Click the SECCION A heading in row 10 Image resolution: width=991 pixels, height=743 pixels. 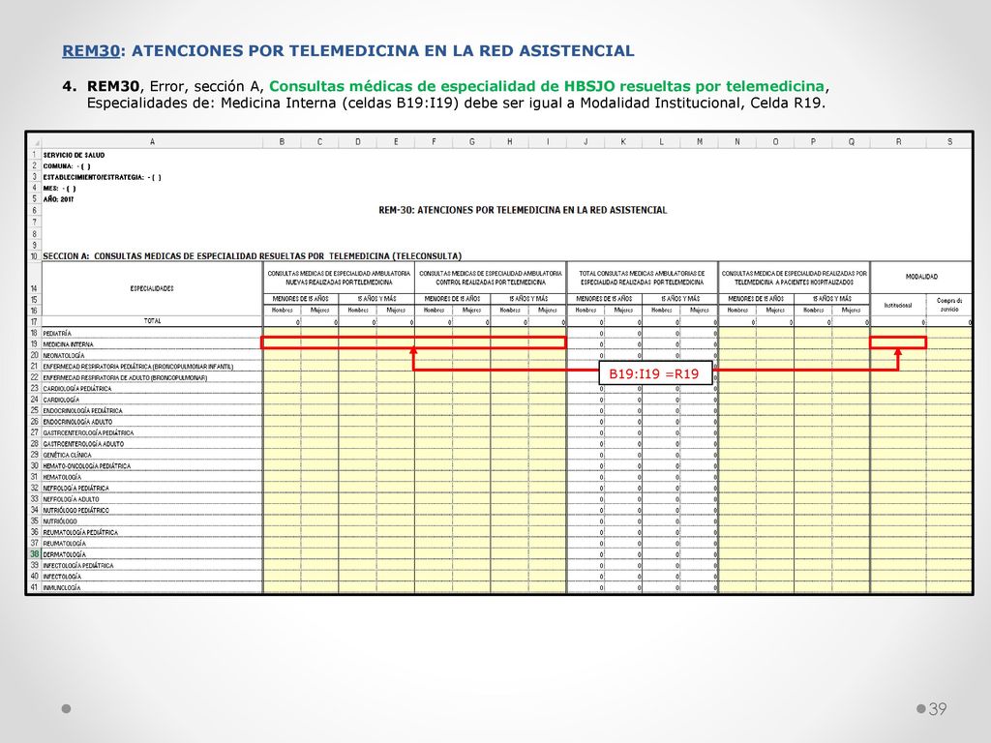pyautogui.click(x=253, y=255)
